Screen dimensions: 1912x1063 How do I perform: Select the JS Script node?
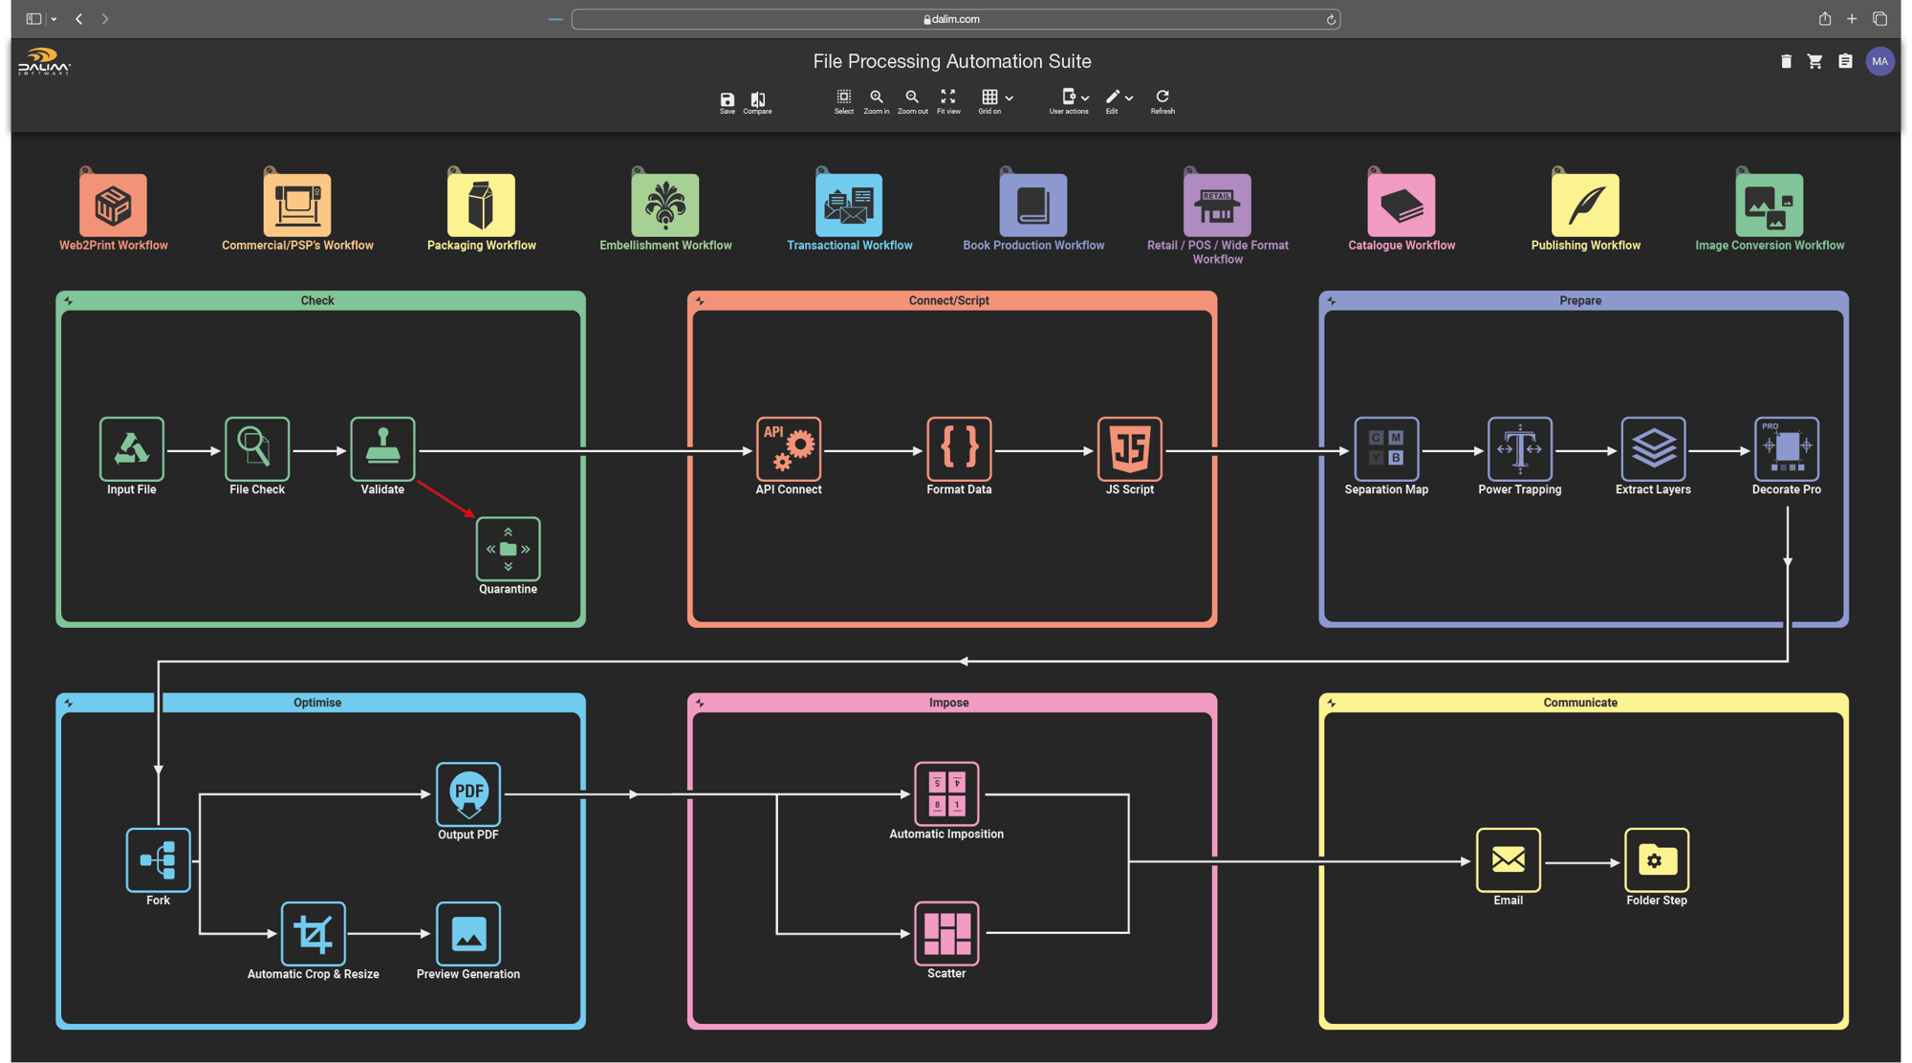pyautogui.click(x=1129, y=448)
